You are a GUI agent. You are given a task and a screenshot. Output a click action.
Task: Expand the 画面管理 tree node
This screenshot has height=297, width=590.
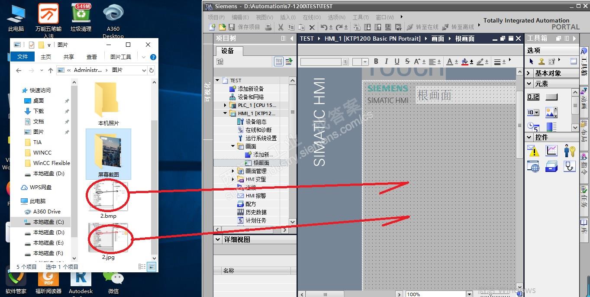click(x=233, y=171)
